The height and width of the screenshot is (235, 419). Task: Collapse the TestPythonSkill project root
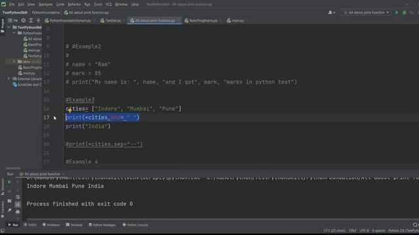pyautogui.click(x=9, y=27)
